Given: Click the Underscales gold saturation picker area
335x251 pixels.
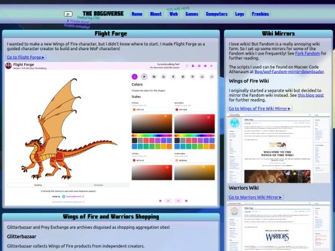Looking at the screenshot, I should tap(194, 172).
